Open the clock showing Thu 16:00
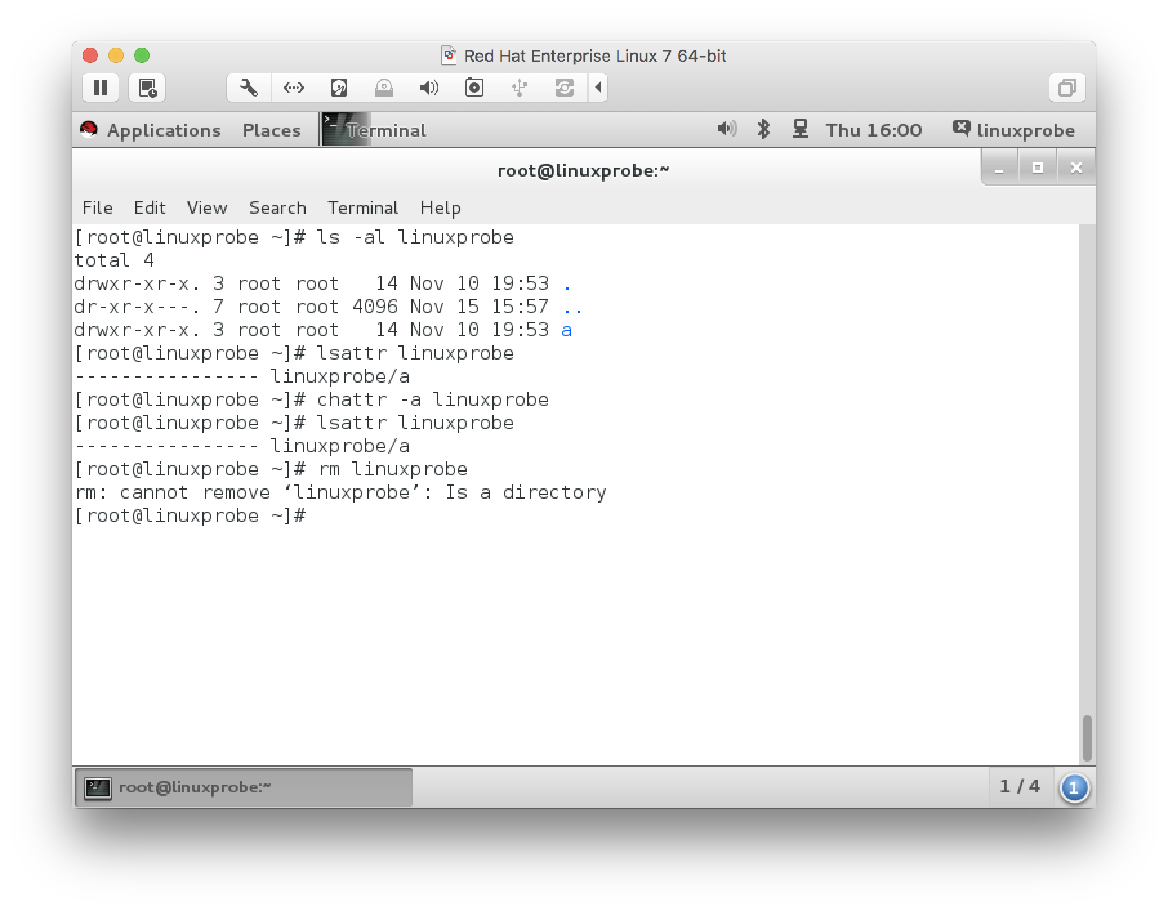 click(874, 130)
